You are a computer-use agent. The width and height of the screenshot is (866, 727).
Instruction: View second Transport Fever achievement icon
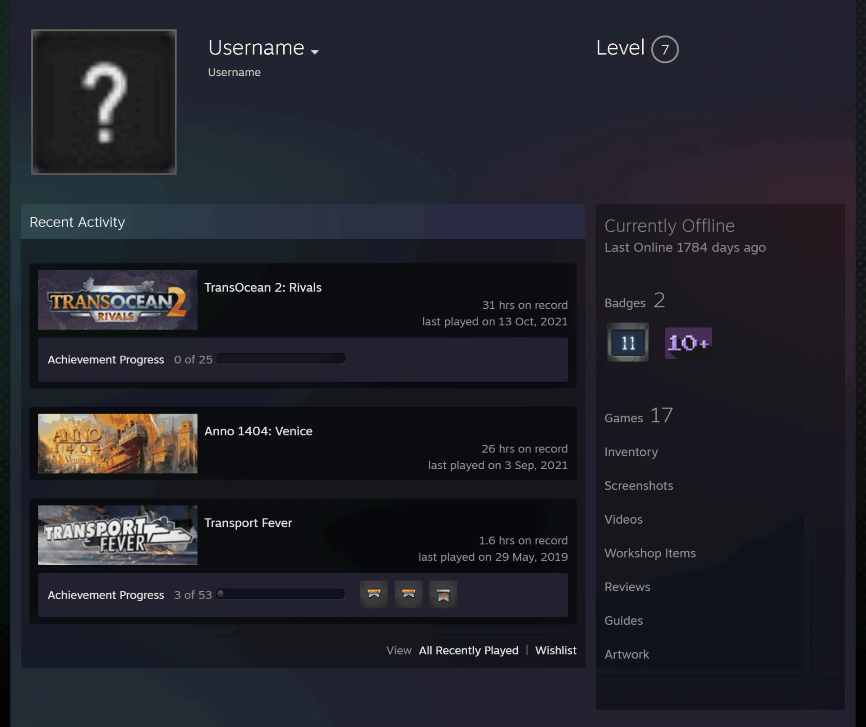click(x=409, y=594)
